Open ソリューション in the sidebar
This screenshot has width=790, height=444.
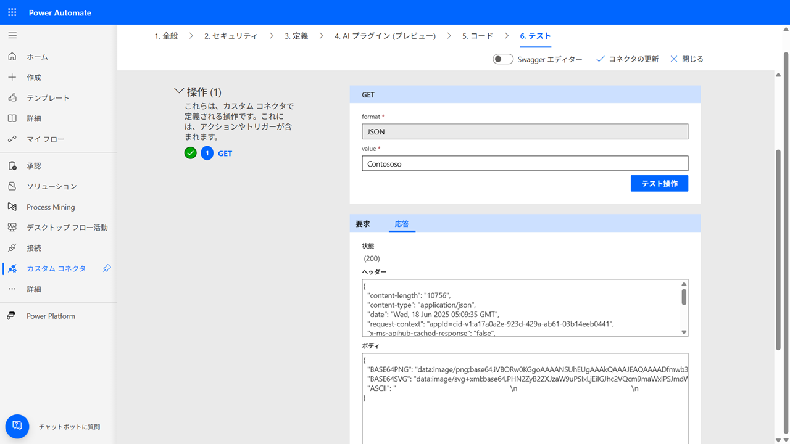point(52,186)
